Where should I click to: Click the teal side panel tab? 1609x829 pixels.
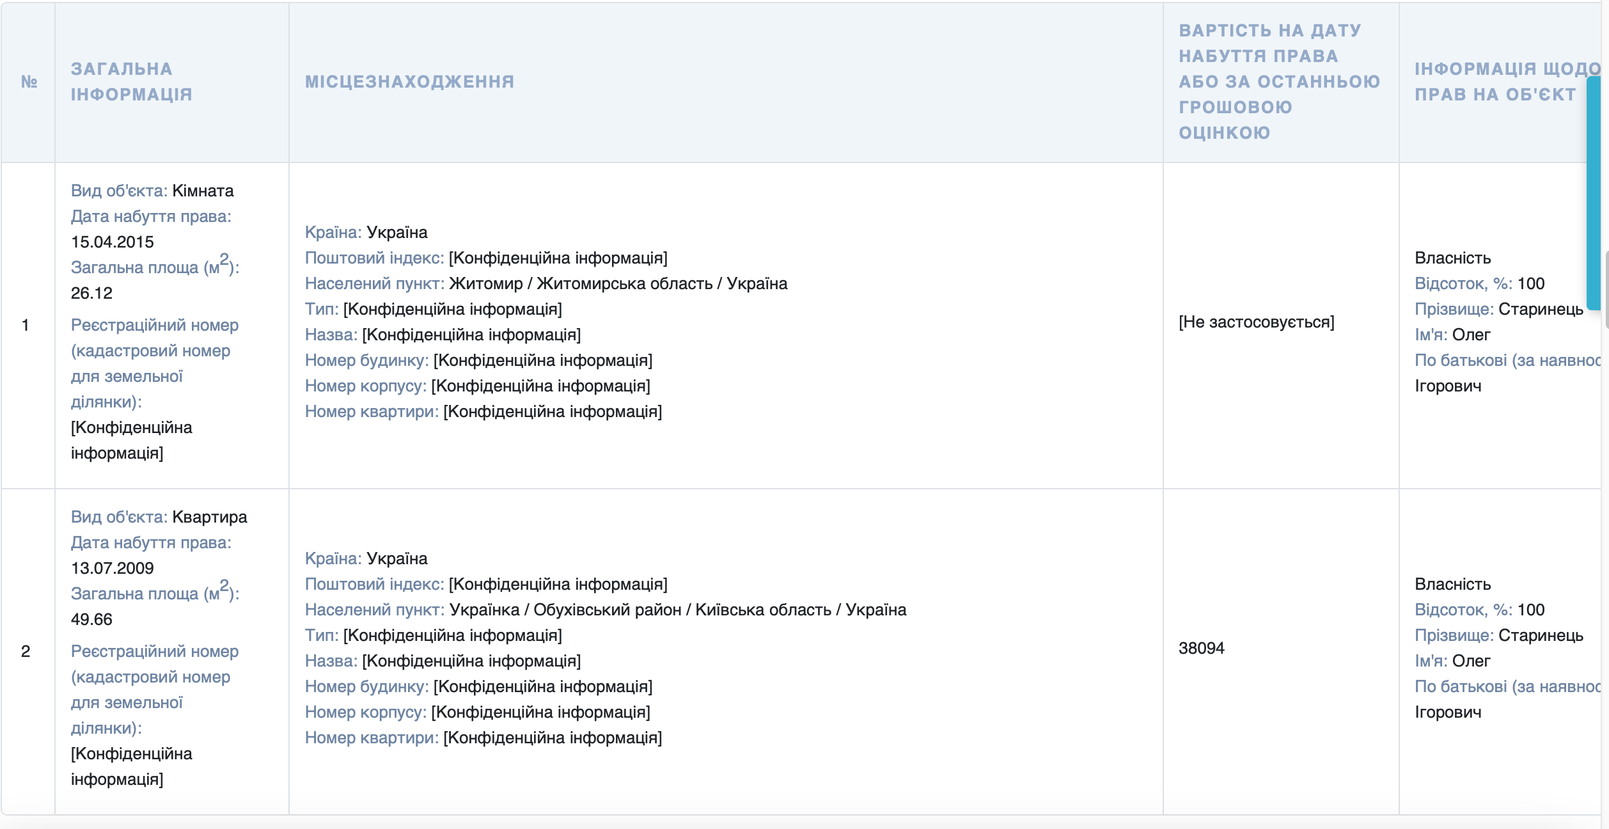[1594, 192]
